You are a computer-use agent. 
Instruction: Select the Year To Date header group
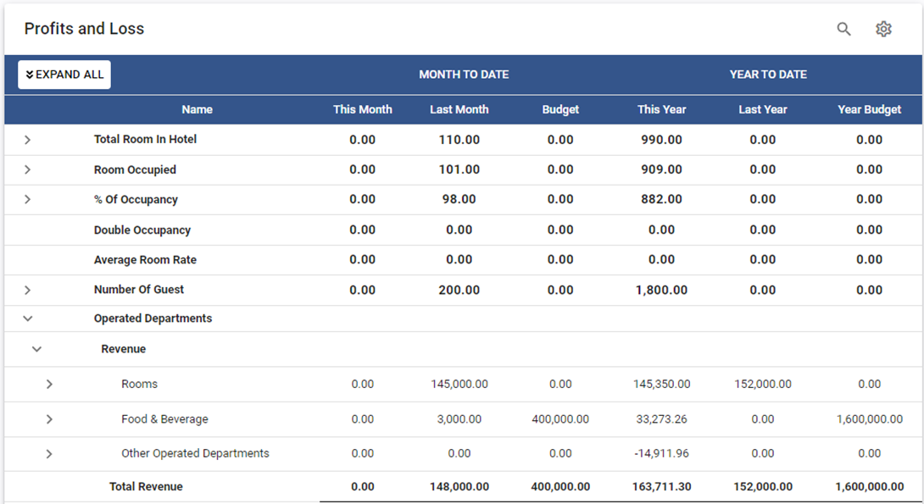point(768,75)
